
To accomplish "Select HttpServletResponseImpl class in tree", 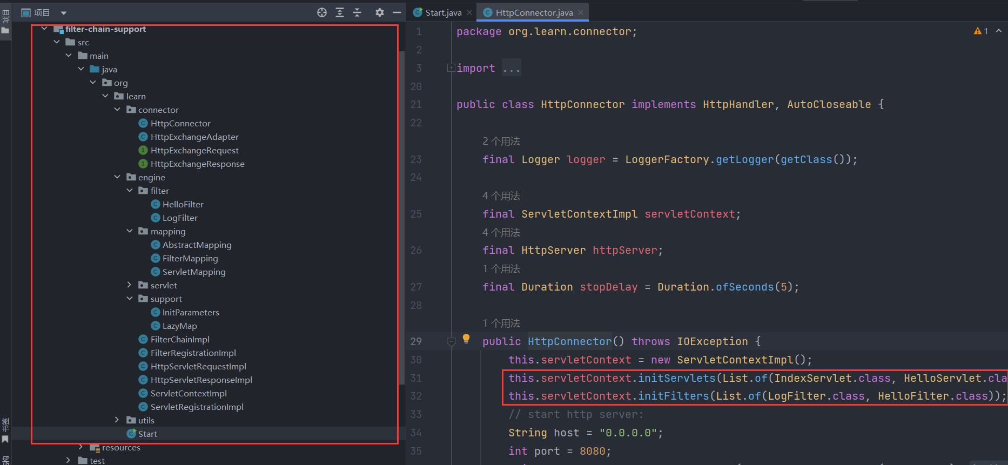I will (x=201, y=380).
